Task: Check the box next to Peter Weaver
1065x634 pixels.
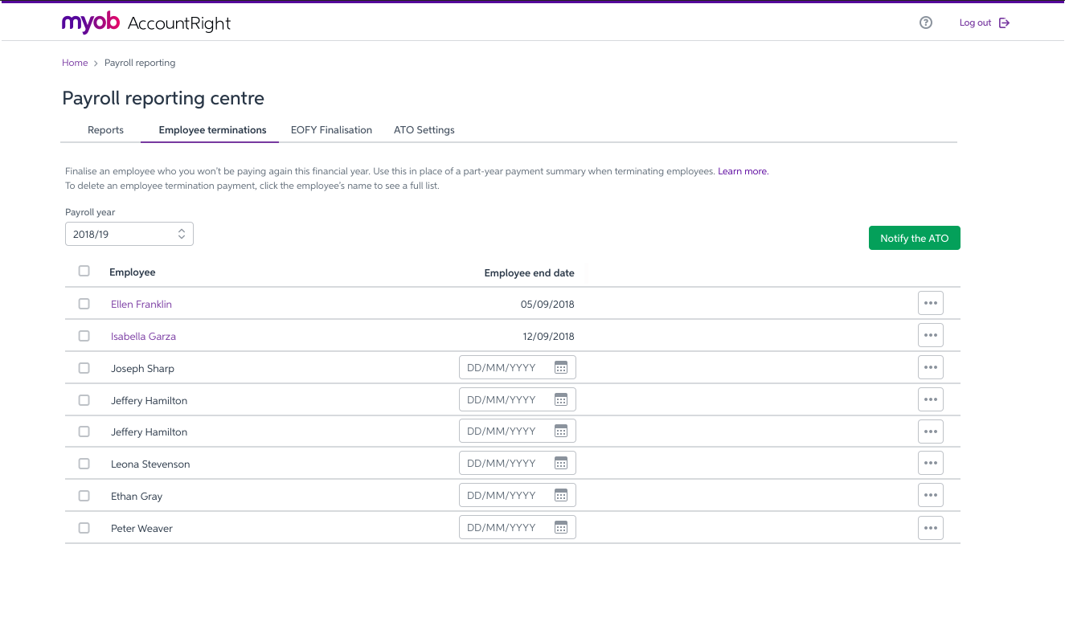Action: tap(84, 528)
